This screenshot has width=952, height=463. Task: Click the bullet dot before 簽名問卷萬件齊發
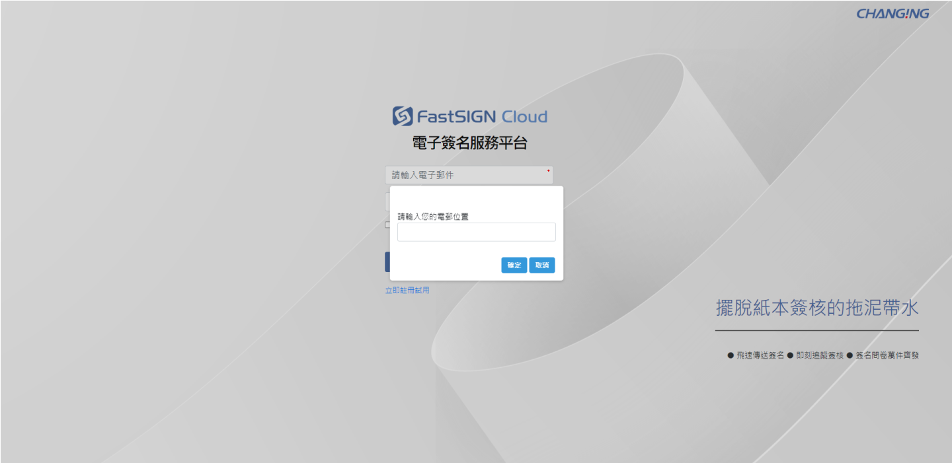pos(850,355)
